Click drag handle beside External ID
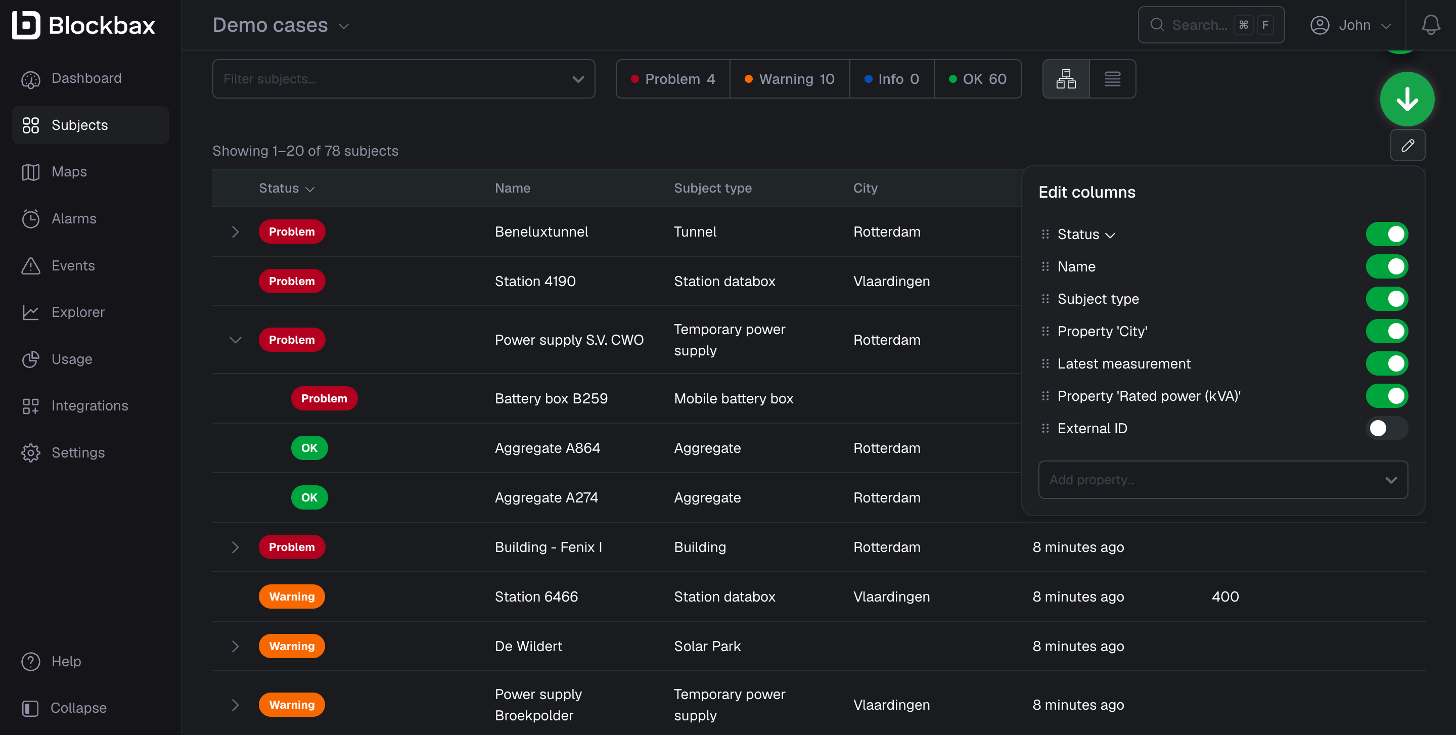Viewport: 1456px width, 735px height. [x=1045, y=428]
